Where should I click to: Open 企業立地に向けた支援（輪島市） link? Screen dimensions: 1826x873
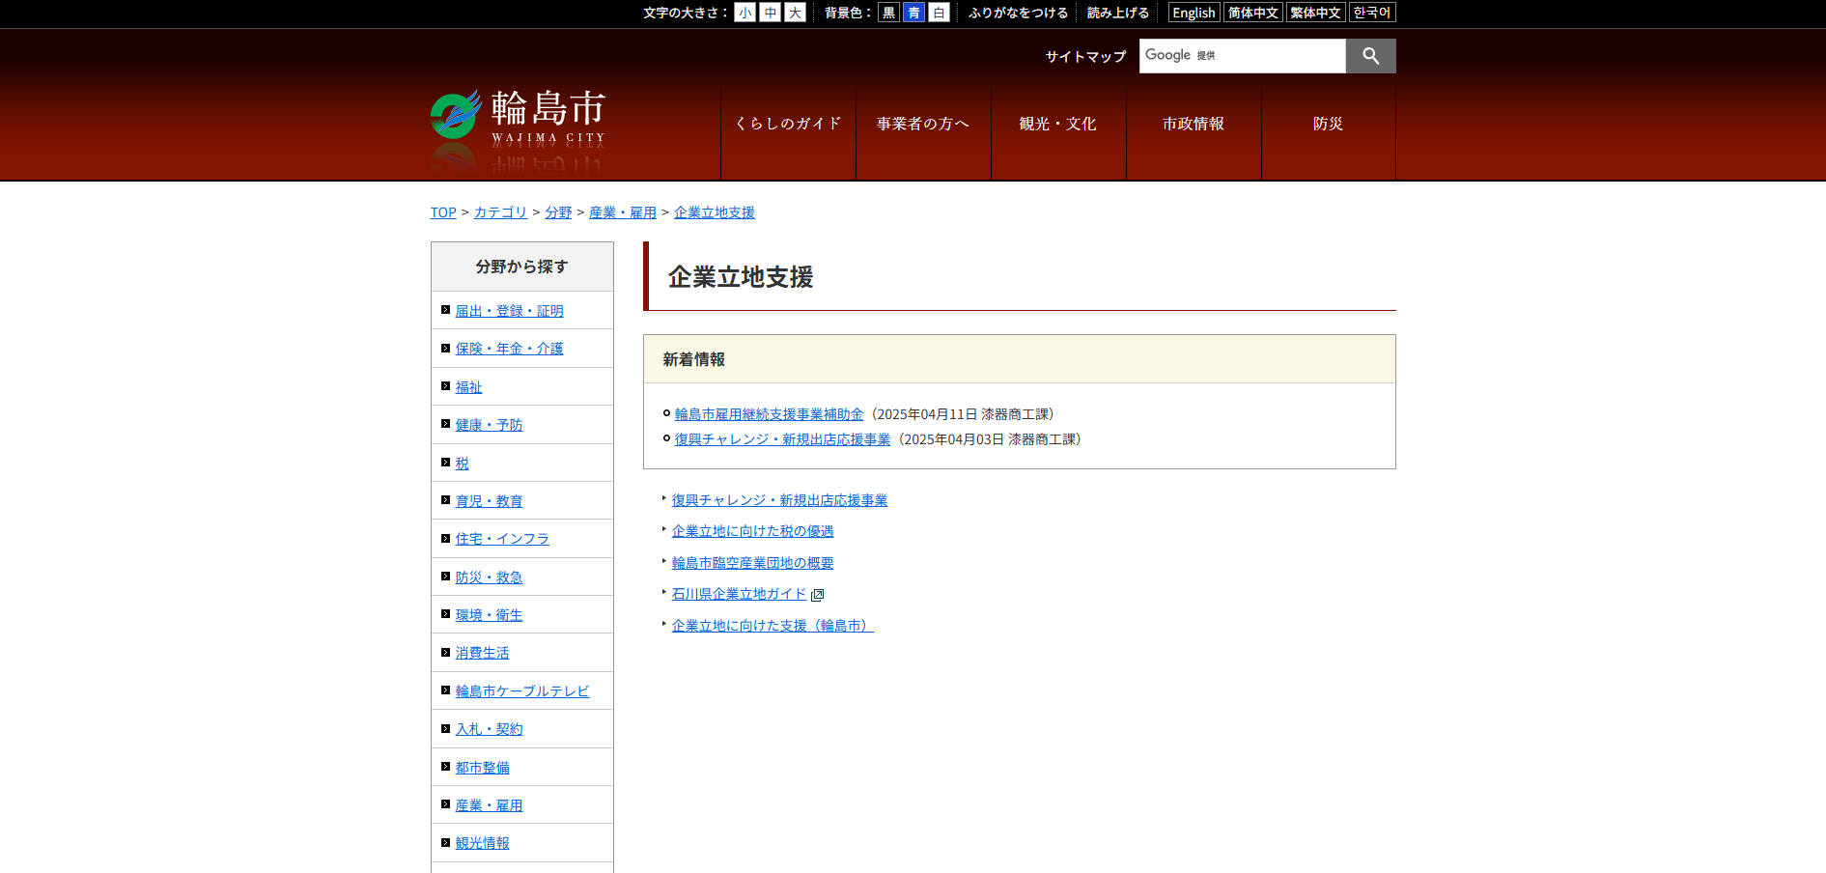(773, 626)
